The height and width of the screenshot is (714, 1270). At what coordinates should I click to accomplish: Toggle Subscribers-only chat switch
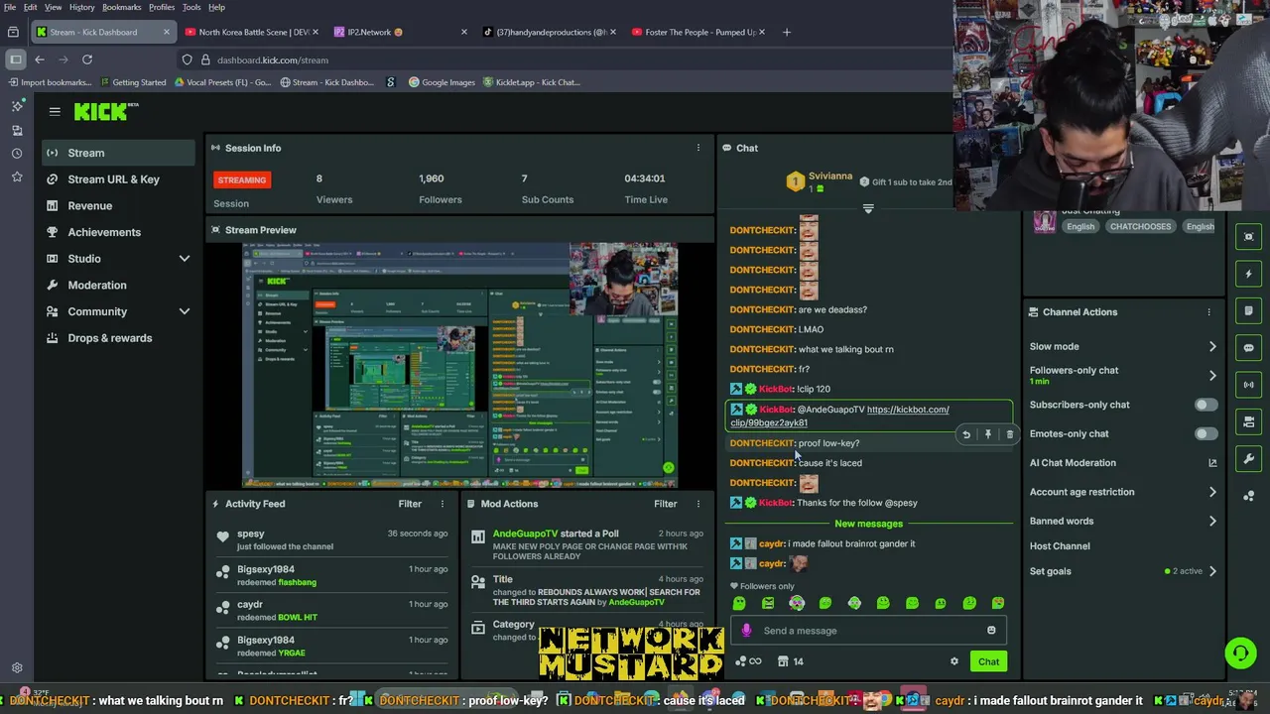(1206, 405)
